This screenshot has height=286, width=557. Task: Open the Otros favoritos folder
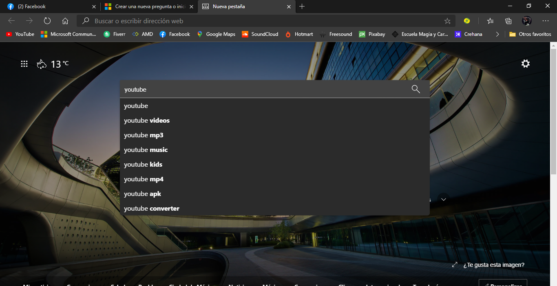[x=530, y=34]
